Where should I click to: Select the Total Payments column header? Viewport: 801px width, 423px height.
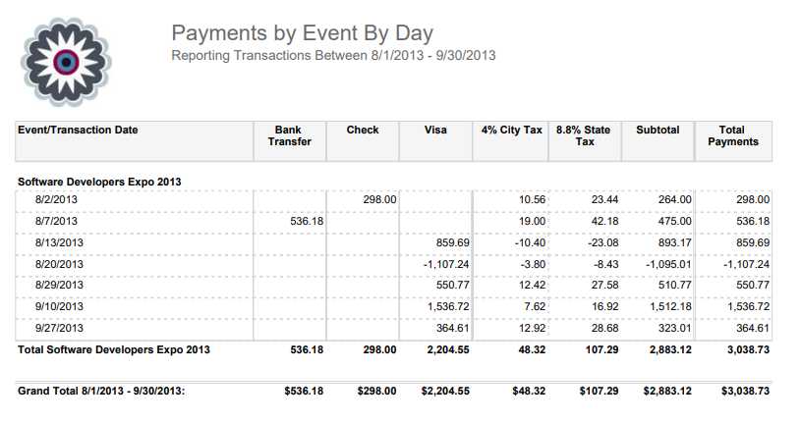[733, 135]
